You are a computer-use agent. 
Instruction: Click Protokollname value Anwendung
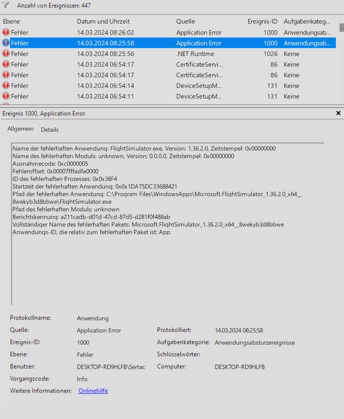tap(93, 318)
